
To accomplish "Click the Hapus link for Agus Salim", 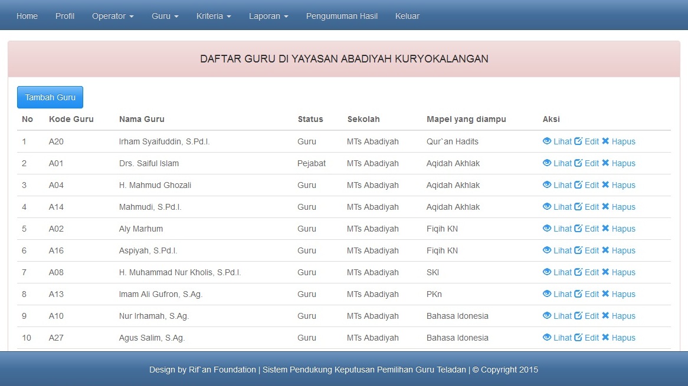I will click(x=623, y=338).
